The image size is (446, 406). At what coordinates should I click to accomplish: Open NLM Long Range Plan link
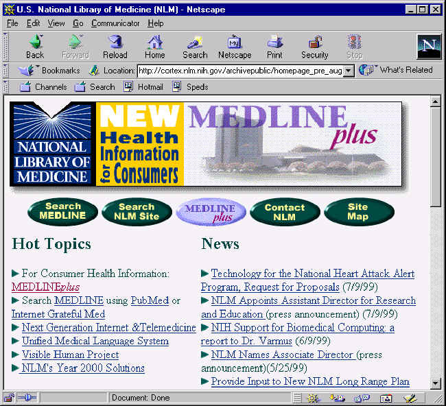[310, 381]
